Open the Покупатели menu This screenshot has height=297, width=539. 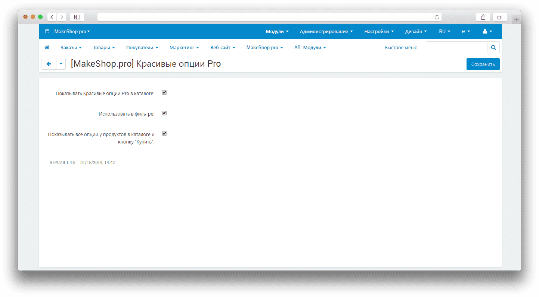[x=142, y=48]
